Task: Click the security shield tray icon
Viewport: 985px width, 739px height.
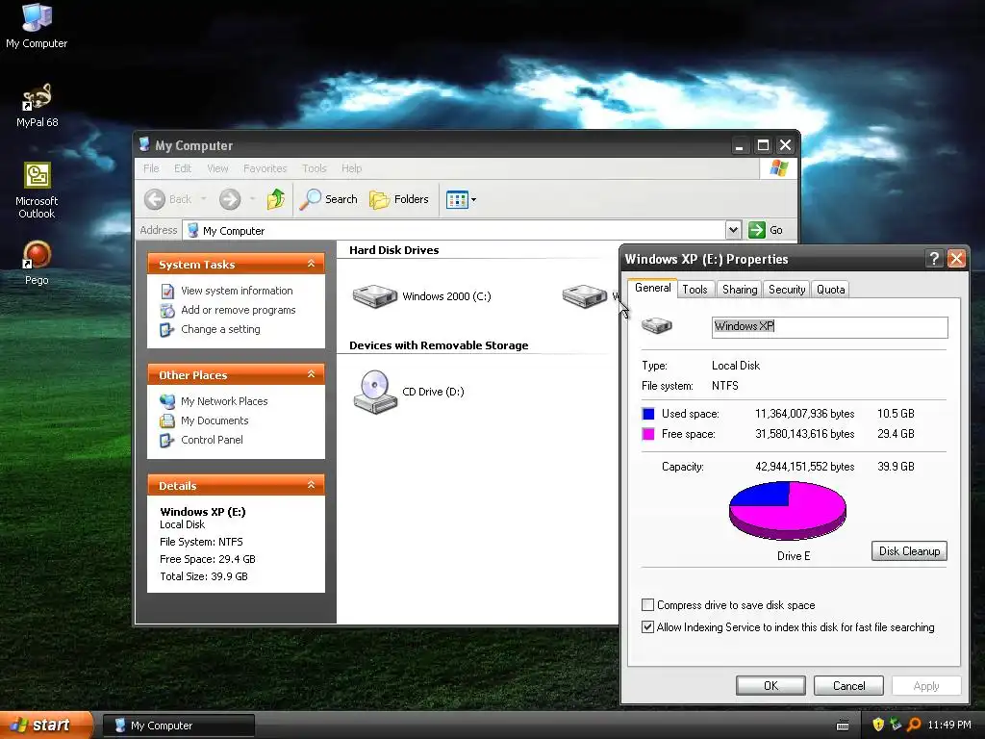Action: [x=878, y=725]
